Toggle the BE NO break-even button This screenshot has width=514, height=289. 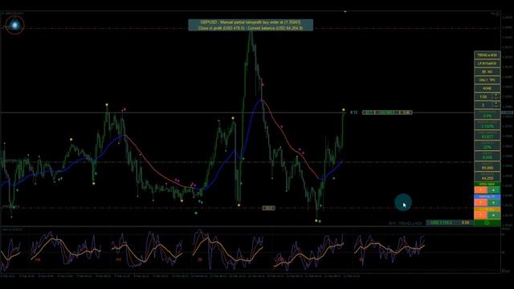[x=487, y=71]
